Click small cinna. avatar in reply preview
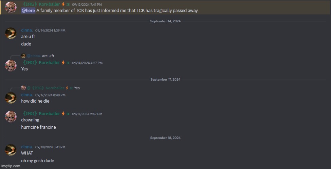Viewport: 331px width, 169px height. point(23,56)
